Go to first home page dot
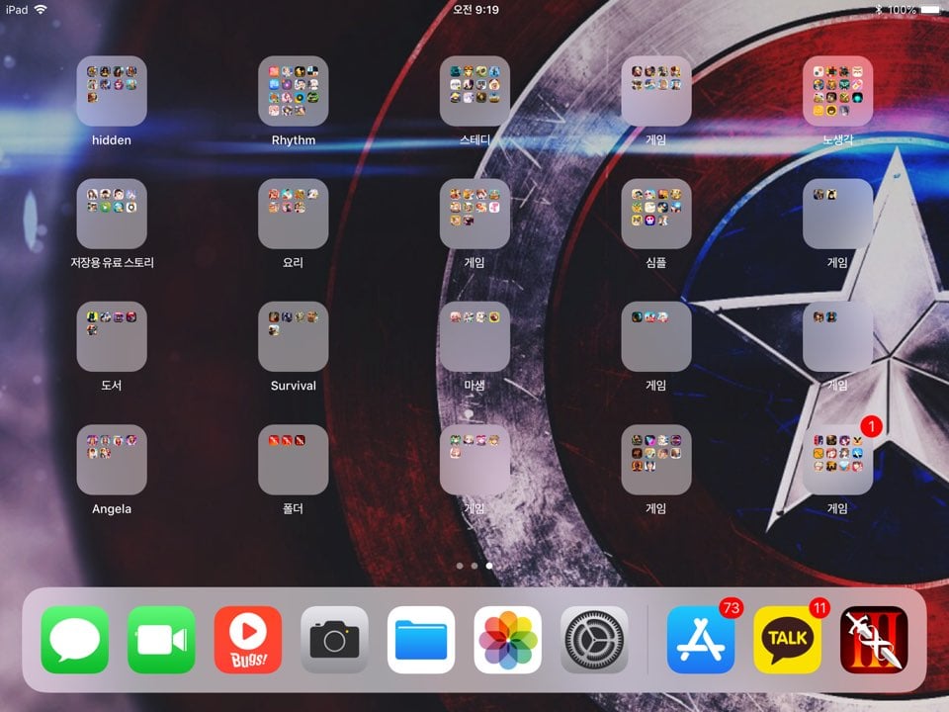The height and width of the screenshot is (712, 949). pyautogui.click(x=460, y=566)
